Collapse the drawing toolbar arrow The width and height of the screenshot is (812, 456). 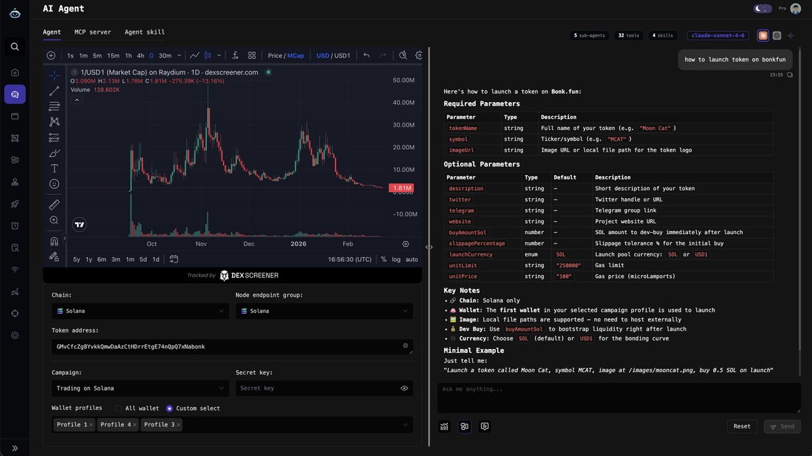(x=66, y=240)
